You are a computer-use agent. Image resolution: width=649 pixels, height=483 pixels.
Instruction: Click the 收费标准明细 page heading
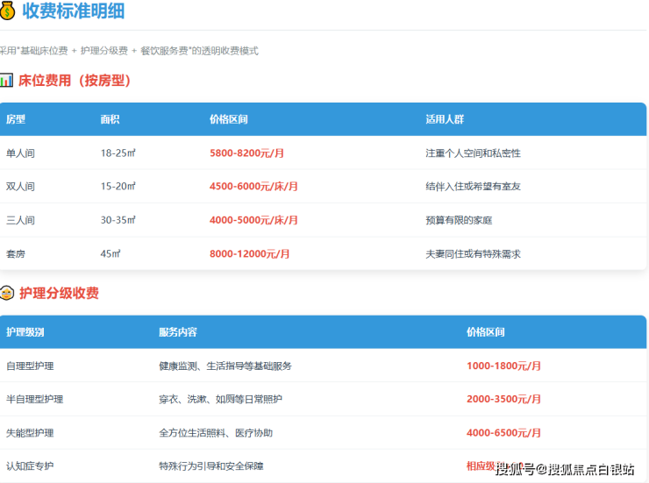tap(74, 11)
